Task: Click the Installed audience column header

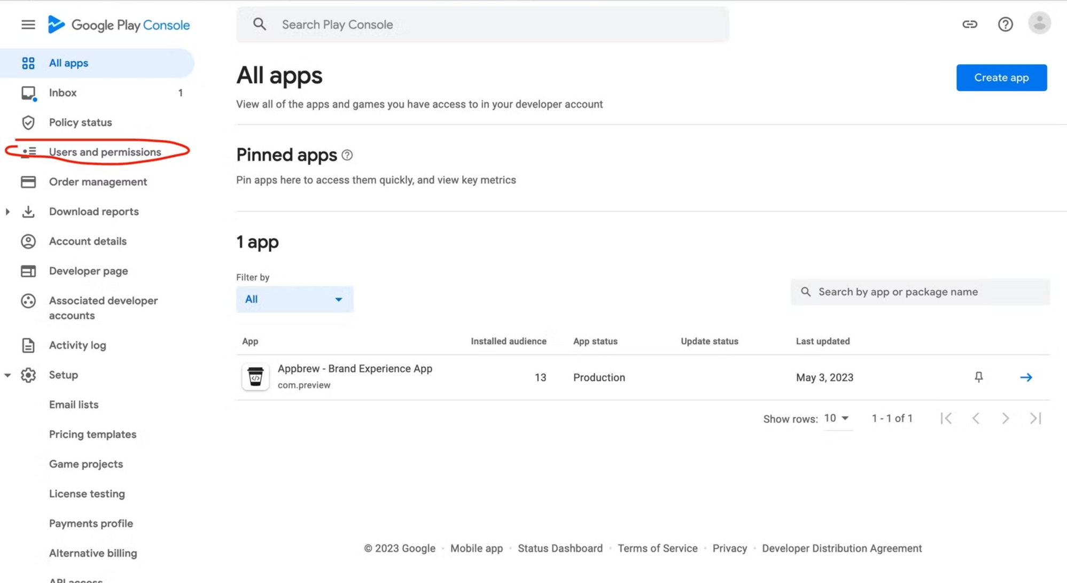Action: [508, 341]
